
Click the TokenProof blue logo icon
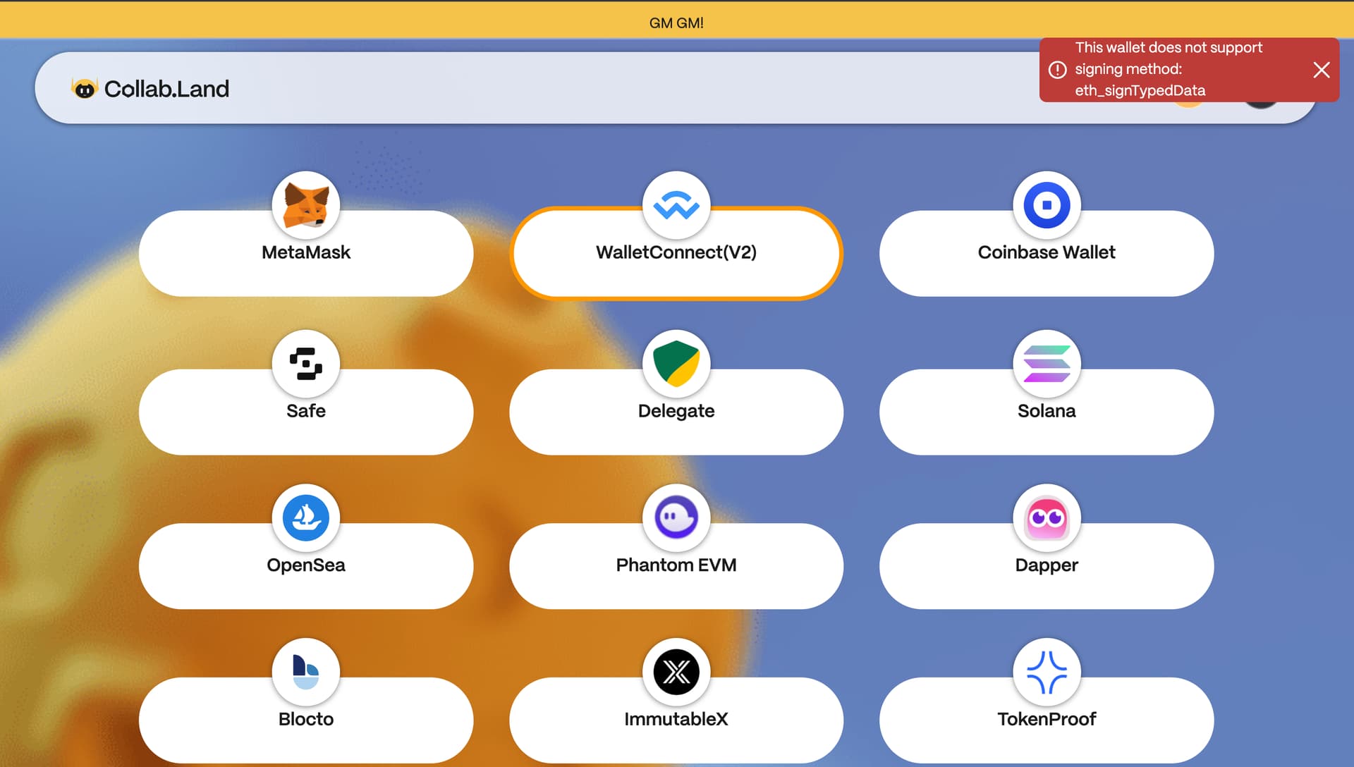[1047, 672]
